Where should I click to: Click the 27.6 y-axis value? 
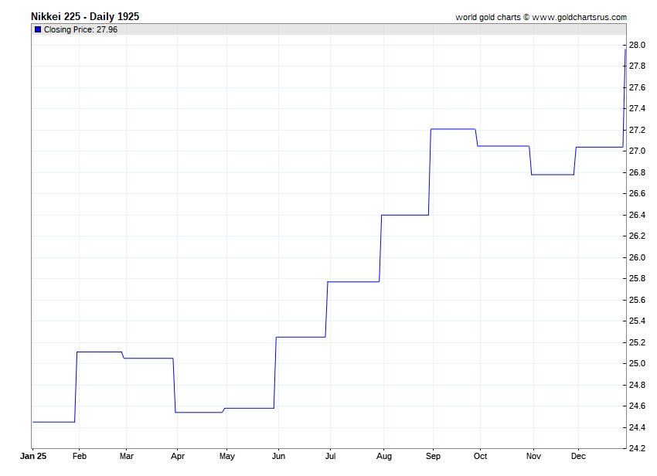pyautogui.click(x=637, y=87)
